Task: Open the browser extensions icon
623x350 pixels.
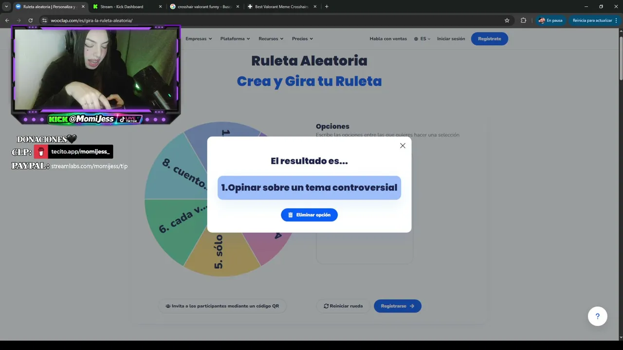Action: point(523,20)
